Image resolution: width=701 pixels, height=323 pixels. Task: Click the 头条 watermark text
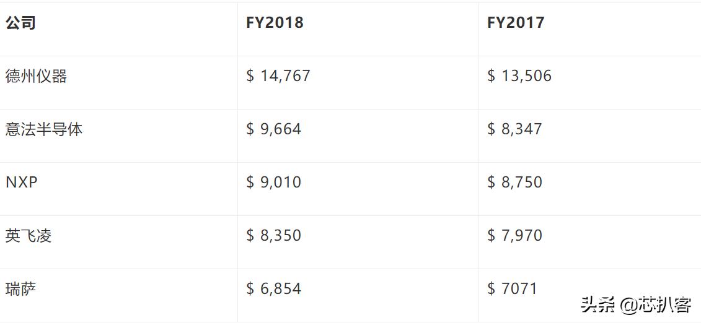pos(598,304)
